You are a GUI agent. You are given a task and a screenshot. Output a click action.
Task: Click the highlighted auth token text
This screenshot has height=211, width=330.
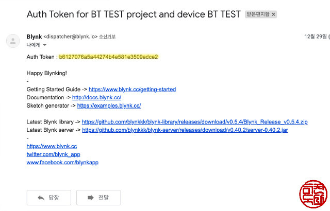(108, 57)
